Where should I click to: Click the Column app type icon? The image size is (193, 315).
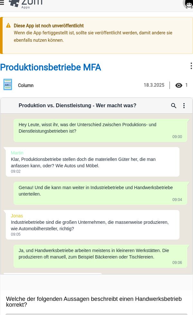click(x=8, y=84)
